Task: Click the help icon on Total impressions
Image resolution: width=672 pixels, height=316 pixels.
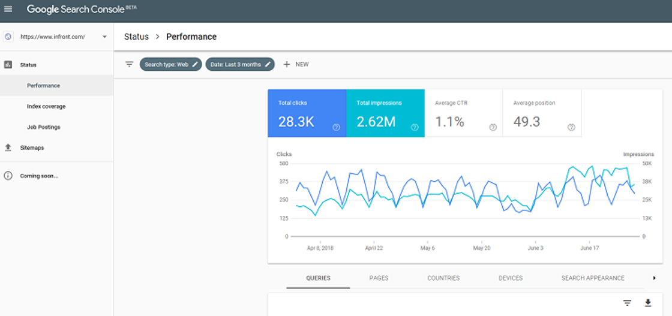Action: [x=415, y=127]
